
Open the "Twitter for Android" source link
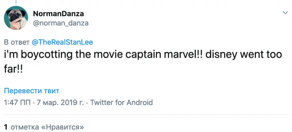[121, 102]
